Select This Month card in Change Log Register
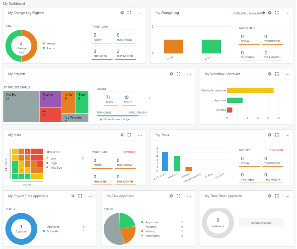 [x=125, y=53]
